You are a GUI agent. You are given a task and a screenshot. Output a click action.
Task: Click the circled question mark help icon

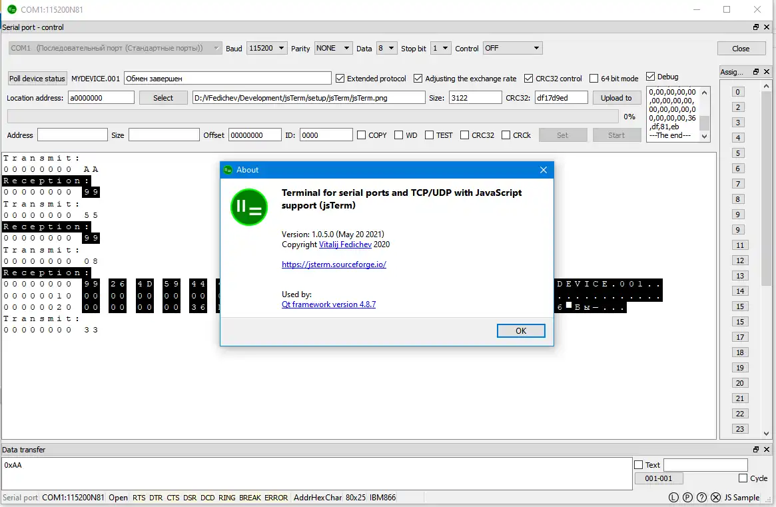702,498
